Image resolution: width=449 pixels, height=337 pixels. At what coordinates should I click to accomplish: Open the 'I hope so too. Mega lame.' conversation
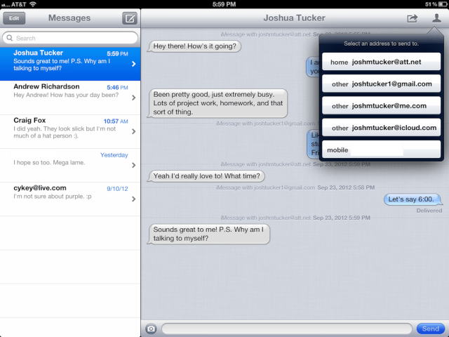(x=70, y=166)
